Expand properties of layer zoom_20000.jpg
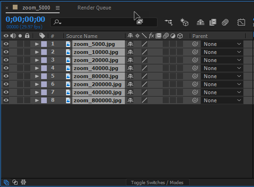Viewport: 254px width, 187px height. [37, 60]
